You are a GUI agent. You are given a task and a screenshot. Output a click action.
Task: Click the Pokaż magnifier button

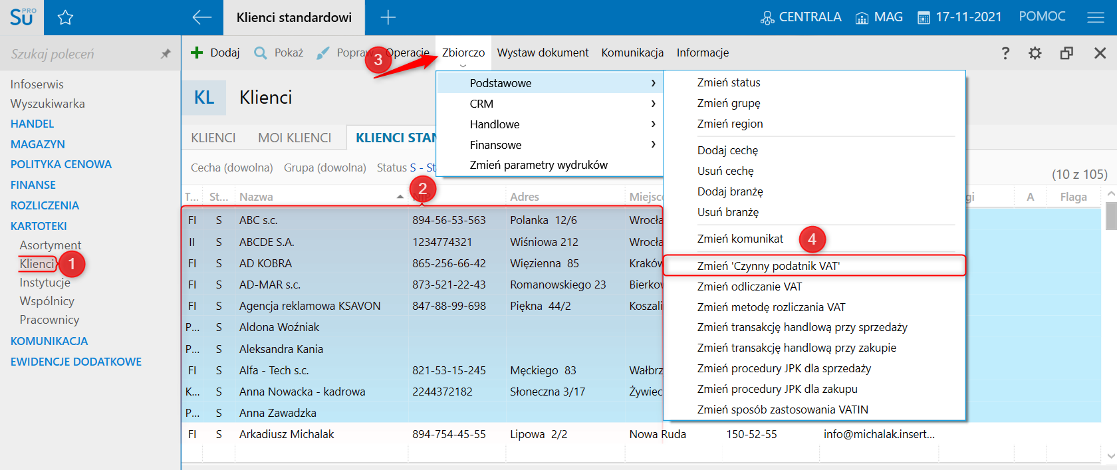[x=279, y=53]
